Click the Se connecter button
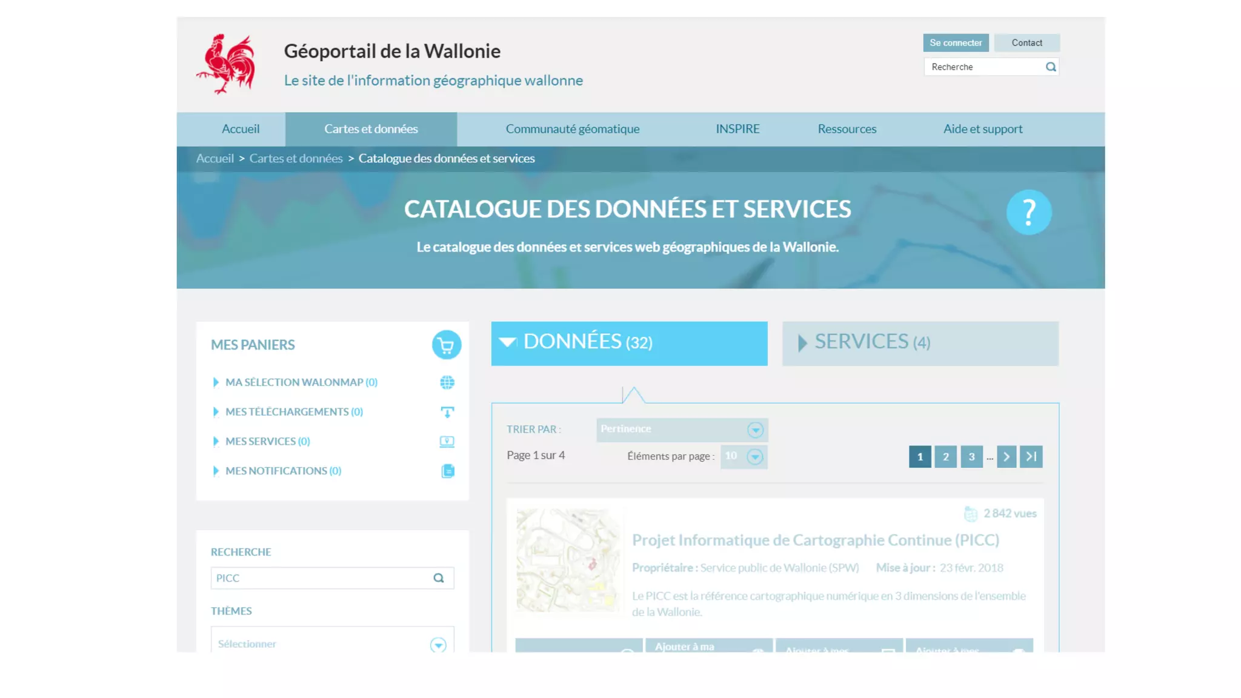Screen dimensions: 1241x698 pyautogui.click(x=956, y=42)
